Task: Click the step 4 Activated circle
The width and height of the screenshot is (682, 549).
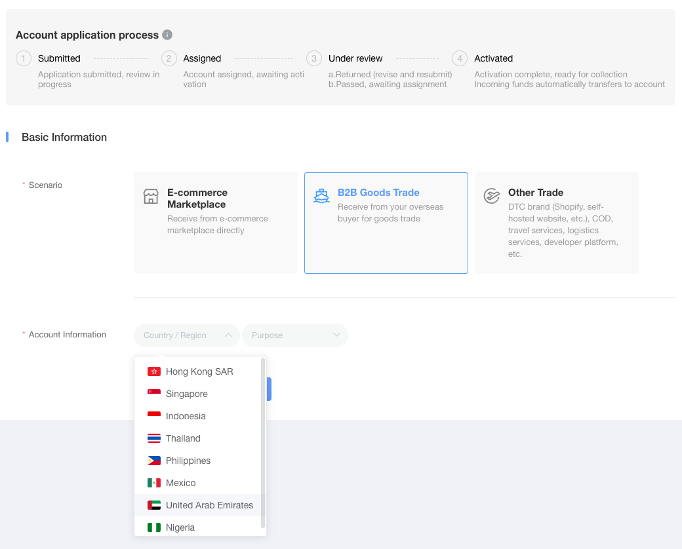Action: point(460,58)
